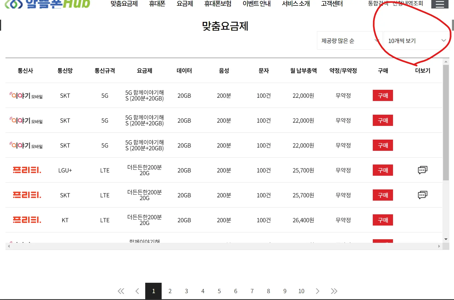The width and height of the screenshot is (454, 300).
Task: Click 더보기 column header
Action: [423, 71]
